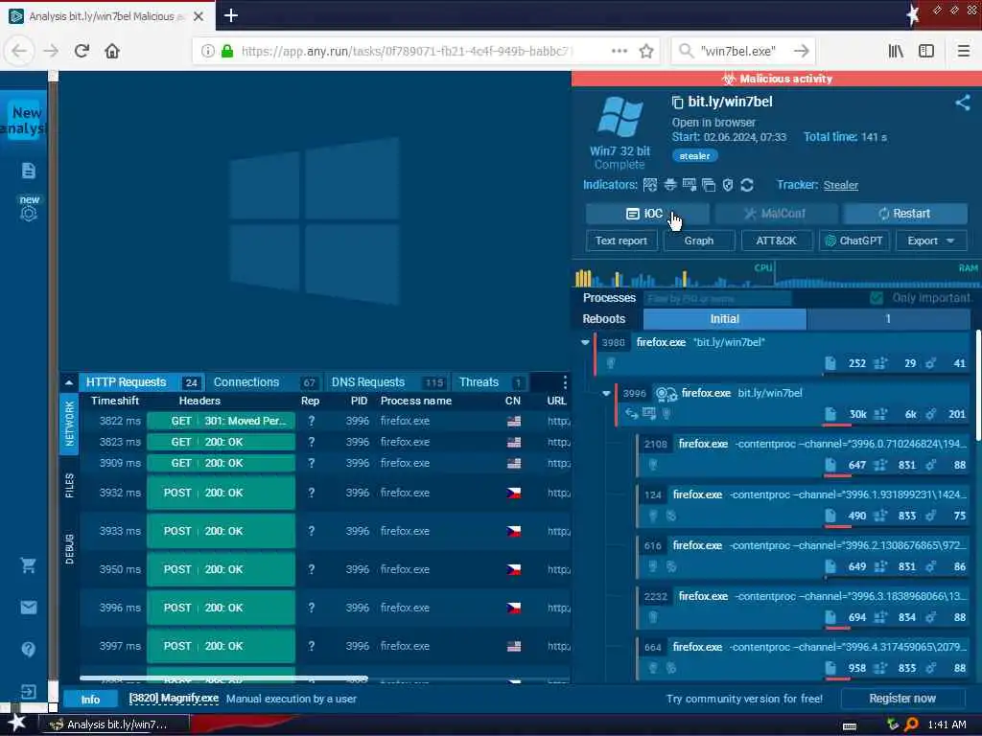Open the Text report

(x=621, y=241)
